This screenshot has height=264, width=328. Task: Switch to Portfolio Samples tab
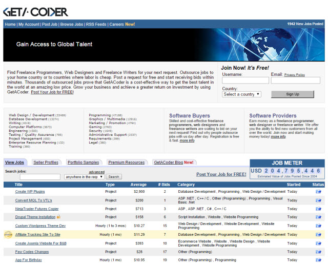(83, 163)
